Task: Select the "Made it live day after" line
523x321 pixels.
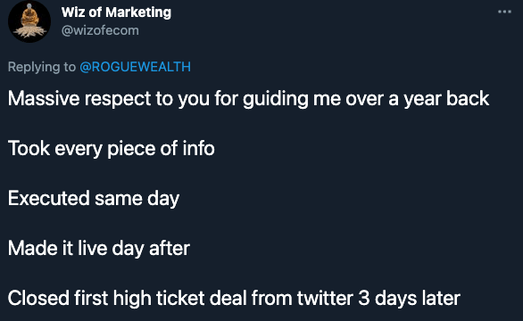Action: point(99,249)
